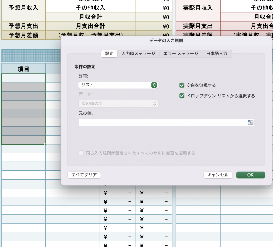Select the 予想月支出 cell
This screenshot has width=273, height=247.
(23, 26)
